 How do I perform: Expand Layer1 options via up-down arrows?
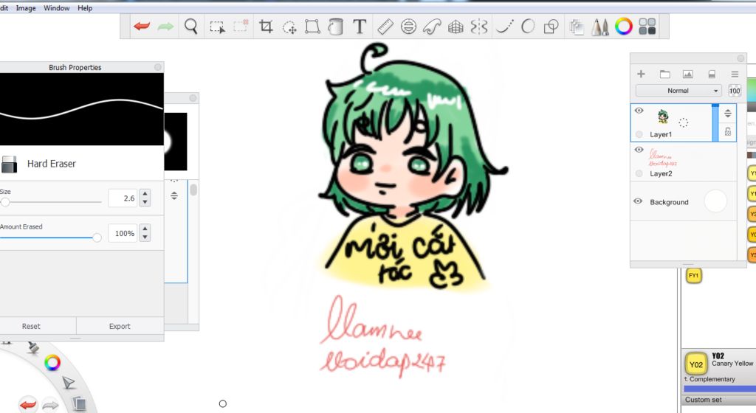click(727, 113)
